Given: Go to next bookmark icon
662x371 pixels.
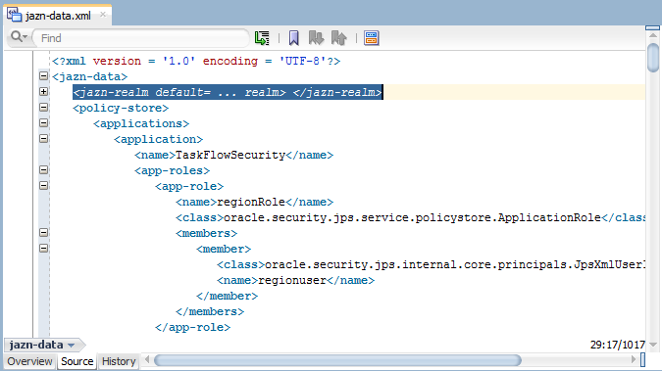Looking at the screenshot, I should click(316, 38).
